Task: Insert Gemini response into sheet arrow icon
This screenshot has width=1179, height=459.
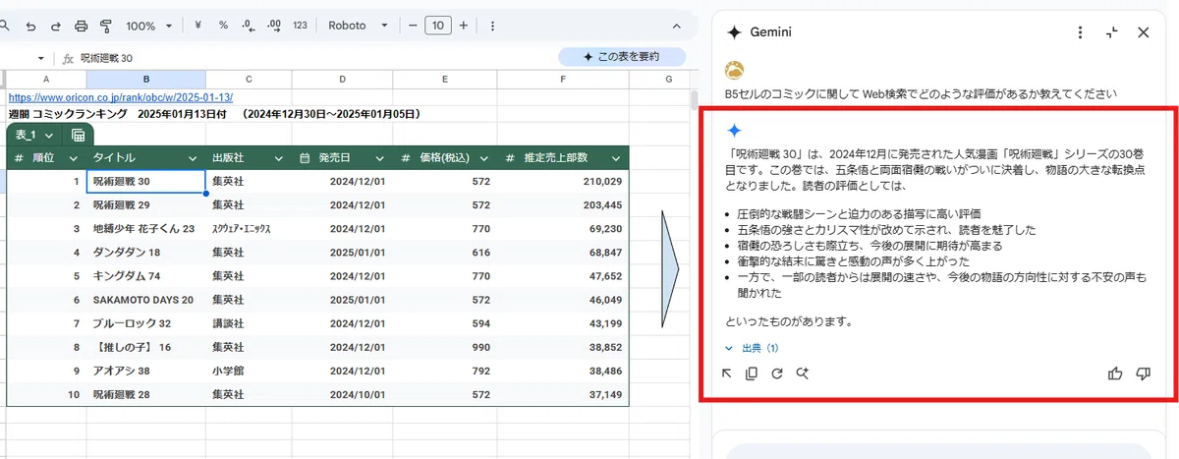Action: (x=727, y=373)
